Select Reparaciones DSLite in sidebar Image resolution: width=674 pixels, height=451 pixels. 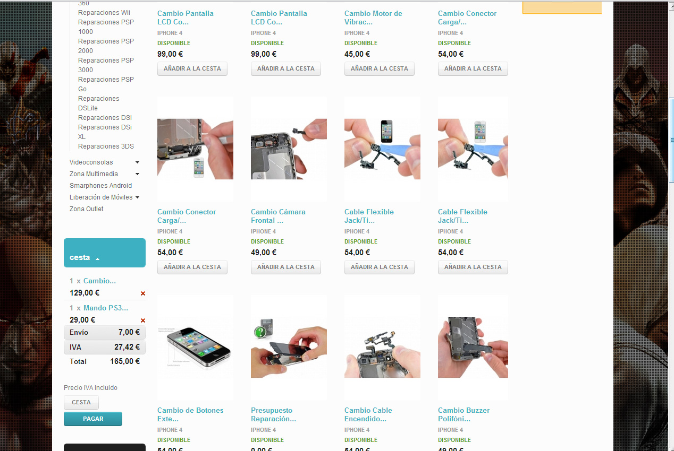[99, 103]
